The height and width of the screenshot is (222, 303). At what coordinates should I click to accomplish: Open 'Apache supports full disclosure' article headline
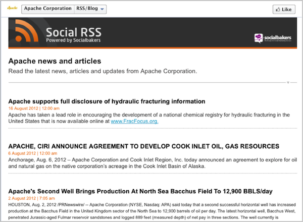coord(107,101)
